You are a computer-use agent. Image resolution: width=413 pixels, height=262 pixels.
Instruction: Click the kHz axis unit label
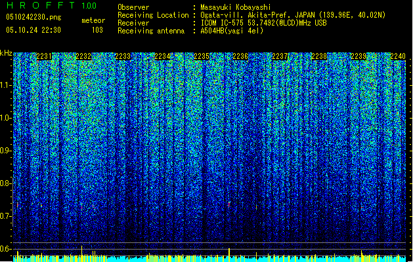pyautogui.click(x=6, y=53)
